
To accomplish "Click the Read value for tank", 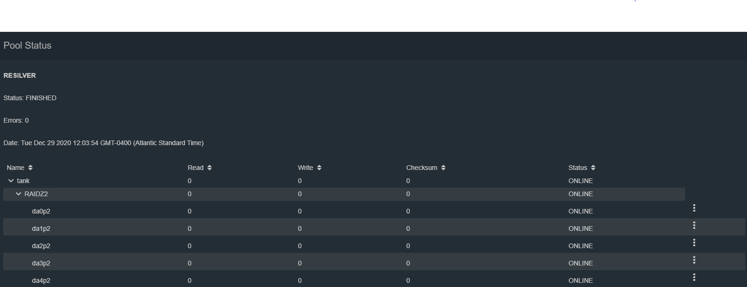I will (189, 181).
